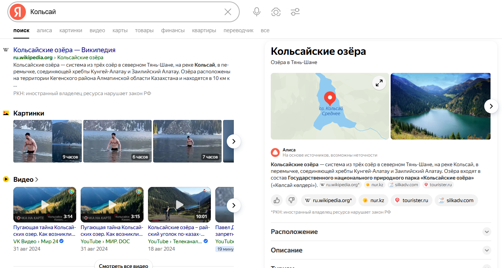Screen dimensions: 502x268
Task: Open image search camera icon
Action: [276, 12]
